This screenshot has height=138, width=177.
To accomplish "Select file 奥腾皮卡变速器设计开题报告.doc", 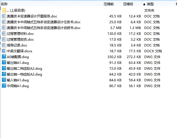I will coord(32,16).
